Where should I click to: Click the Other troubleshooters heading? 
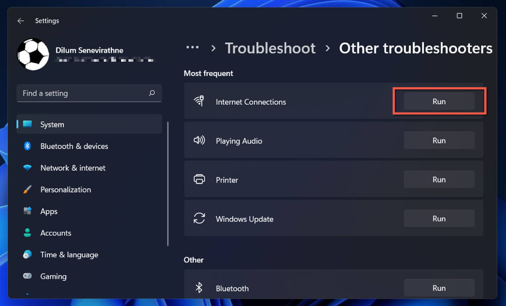pos(416,48)
